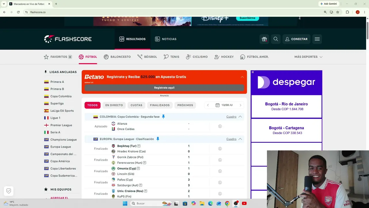Open the Noticias header tab

[166, 39]
